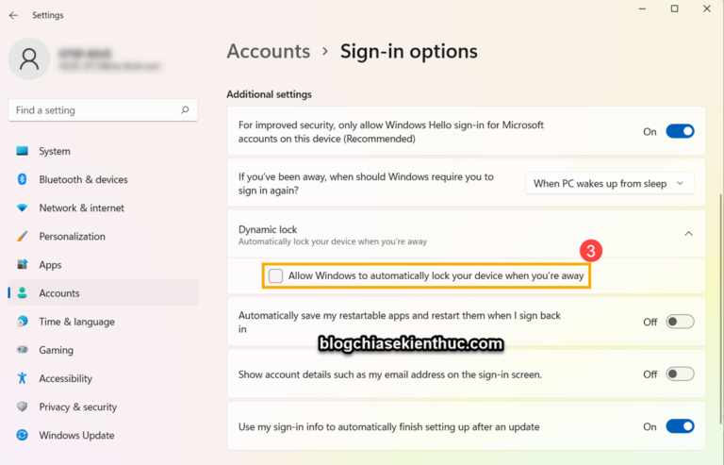Maximize the Settings window

[675, 8]
